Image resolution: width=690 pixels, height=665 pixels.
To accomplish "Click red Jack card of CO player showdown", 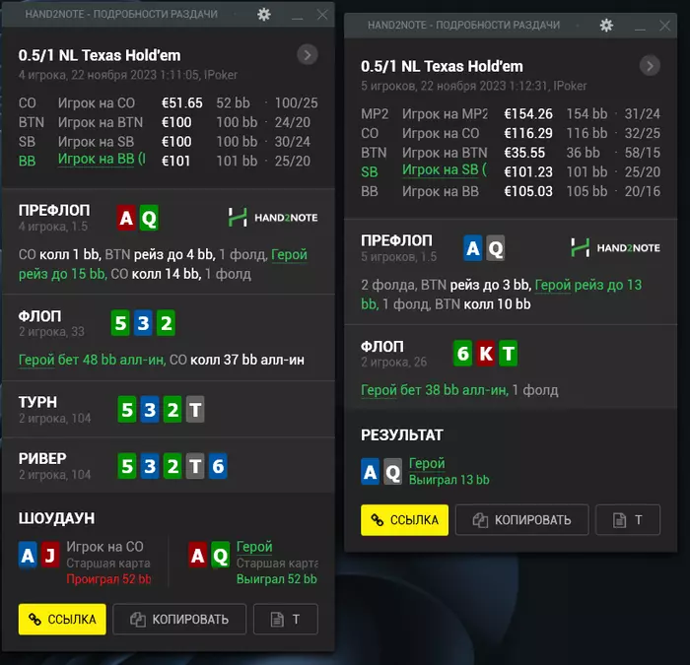I will click(50, 555).
